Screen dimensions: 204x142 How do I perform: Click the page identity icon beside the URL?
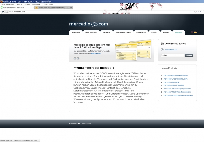click(x=7, y=12)
